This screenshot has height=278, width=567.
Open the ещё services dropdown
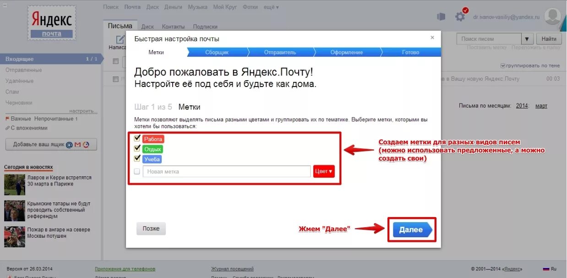(270, 7)
